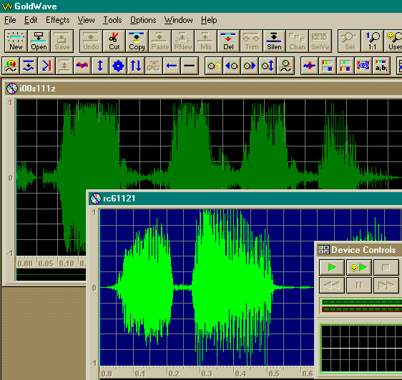The height and width of the screenshot is (380, 402).
Task: Click the blue gear mechanize effect icon
Action: pos(118,66)
